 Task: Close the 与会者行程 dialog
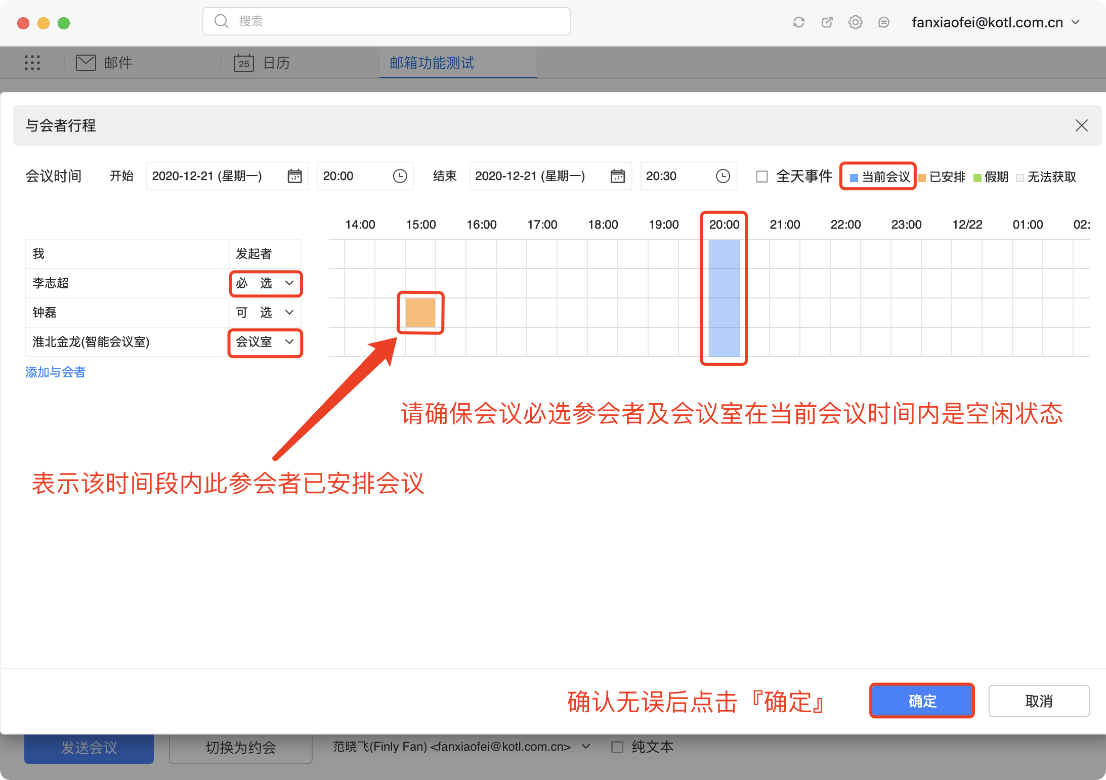(1081, 125)
